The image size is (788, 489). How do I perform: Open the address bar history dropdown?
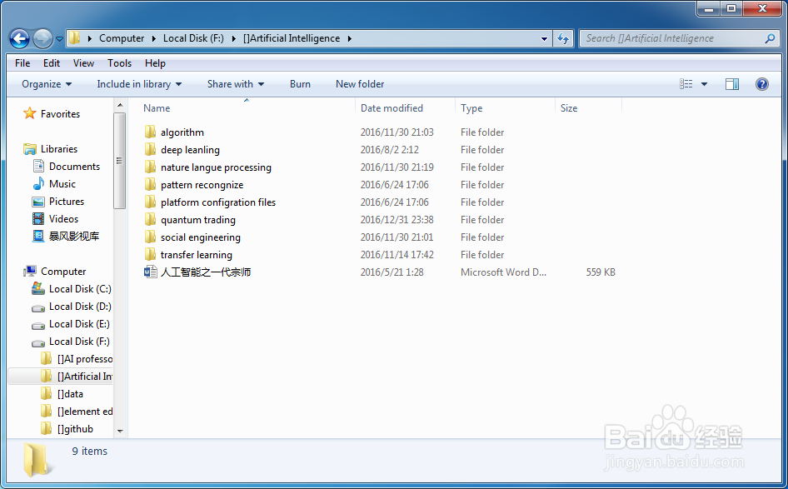pos(544,38)
